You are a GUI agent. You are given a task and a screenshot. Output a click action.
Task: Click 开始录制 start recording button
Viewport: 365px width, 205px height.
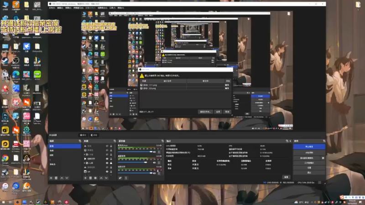tap(309, 153)
